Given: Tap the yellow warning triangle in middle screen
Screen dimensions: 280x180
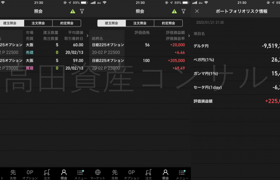Looking at the screenshot, I should click(174, 11).
